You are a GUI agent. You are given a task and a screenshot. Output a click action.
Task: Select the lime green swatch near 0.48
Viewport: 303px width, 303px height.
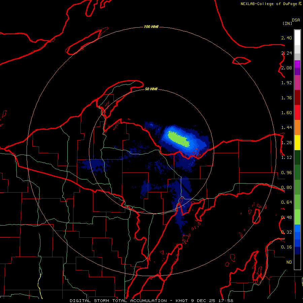(297, 217)
